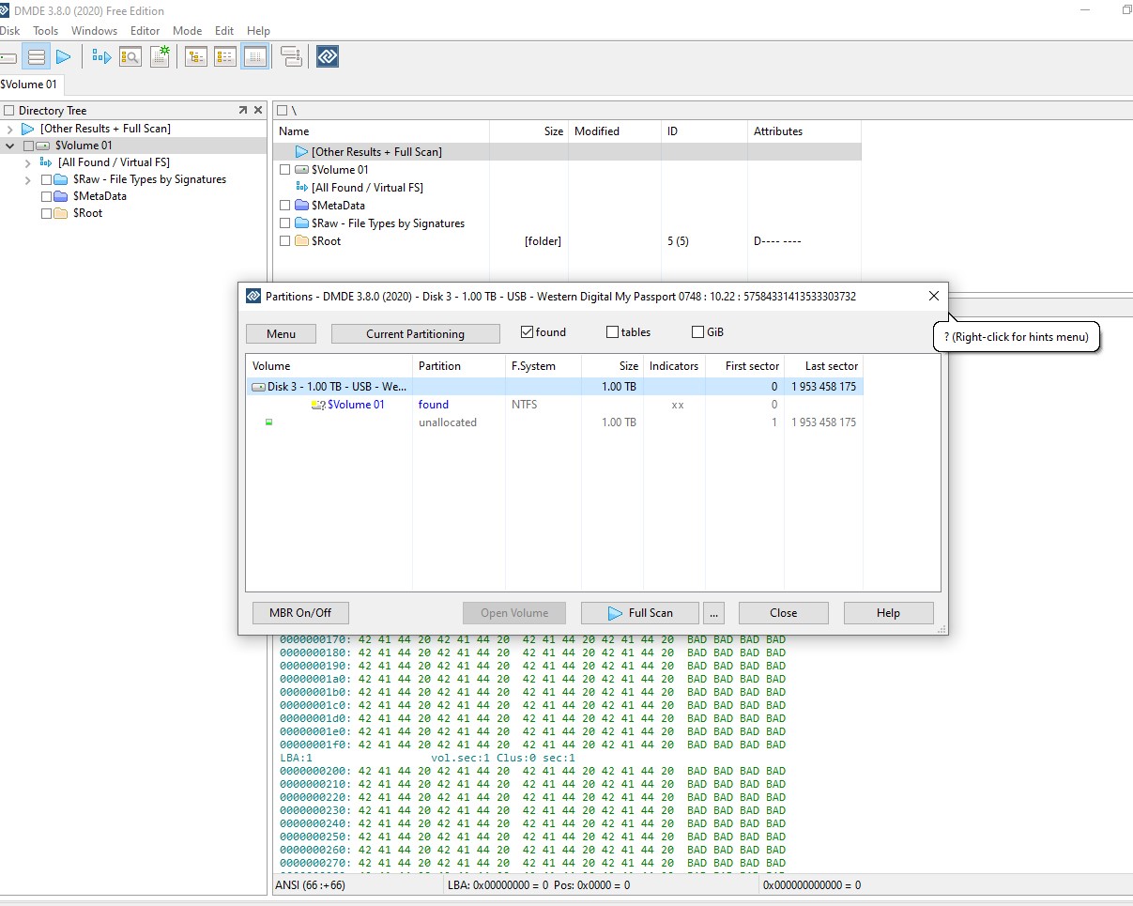Open the Mode menu
This screenshot has height=906, width=1133.
coord(187,31)
